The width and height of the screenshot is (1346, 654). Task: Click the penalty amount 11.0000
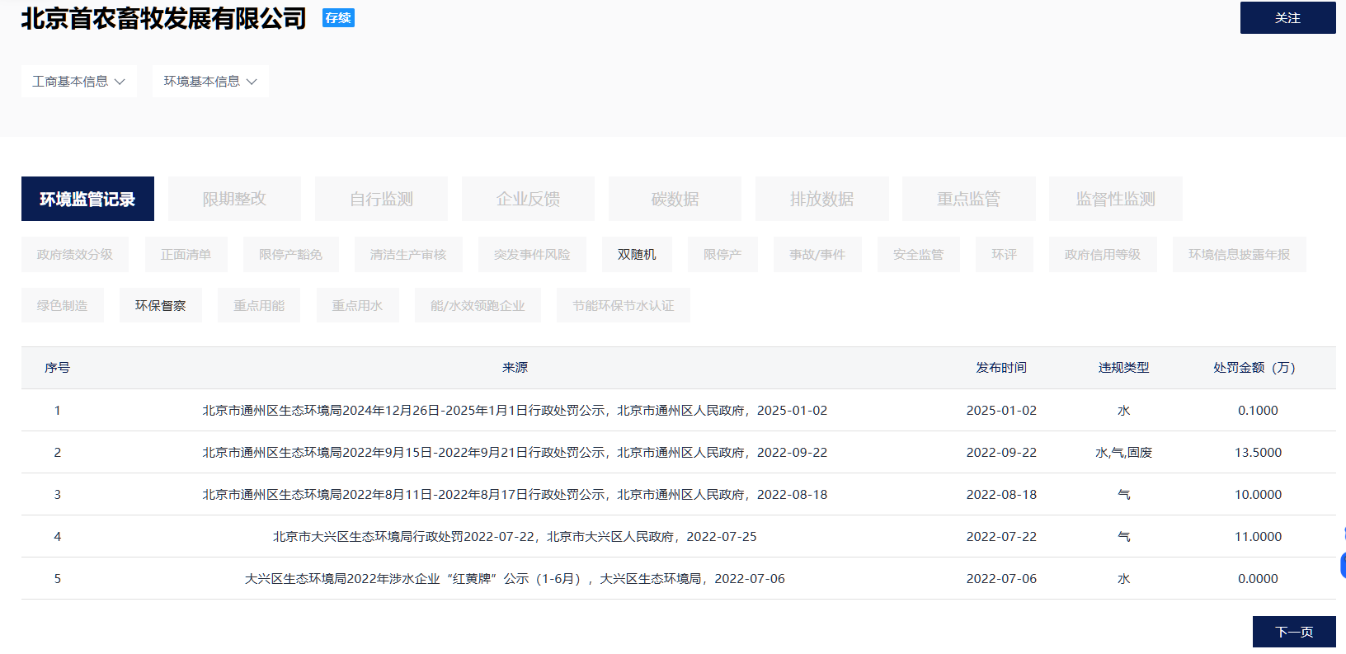click(x=1258, y=537)
